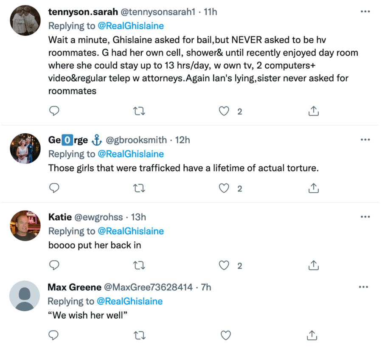The height and width of the screenshot is (348, 382).
Task: View George's profile picture
Action: [25, 148]
